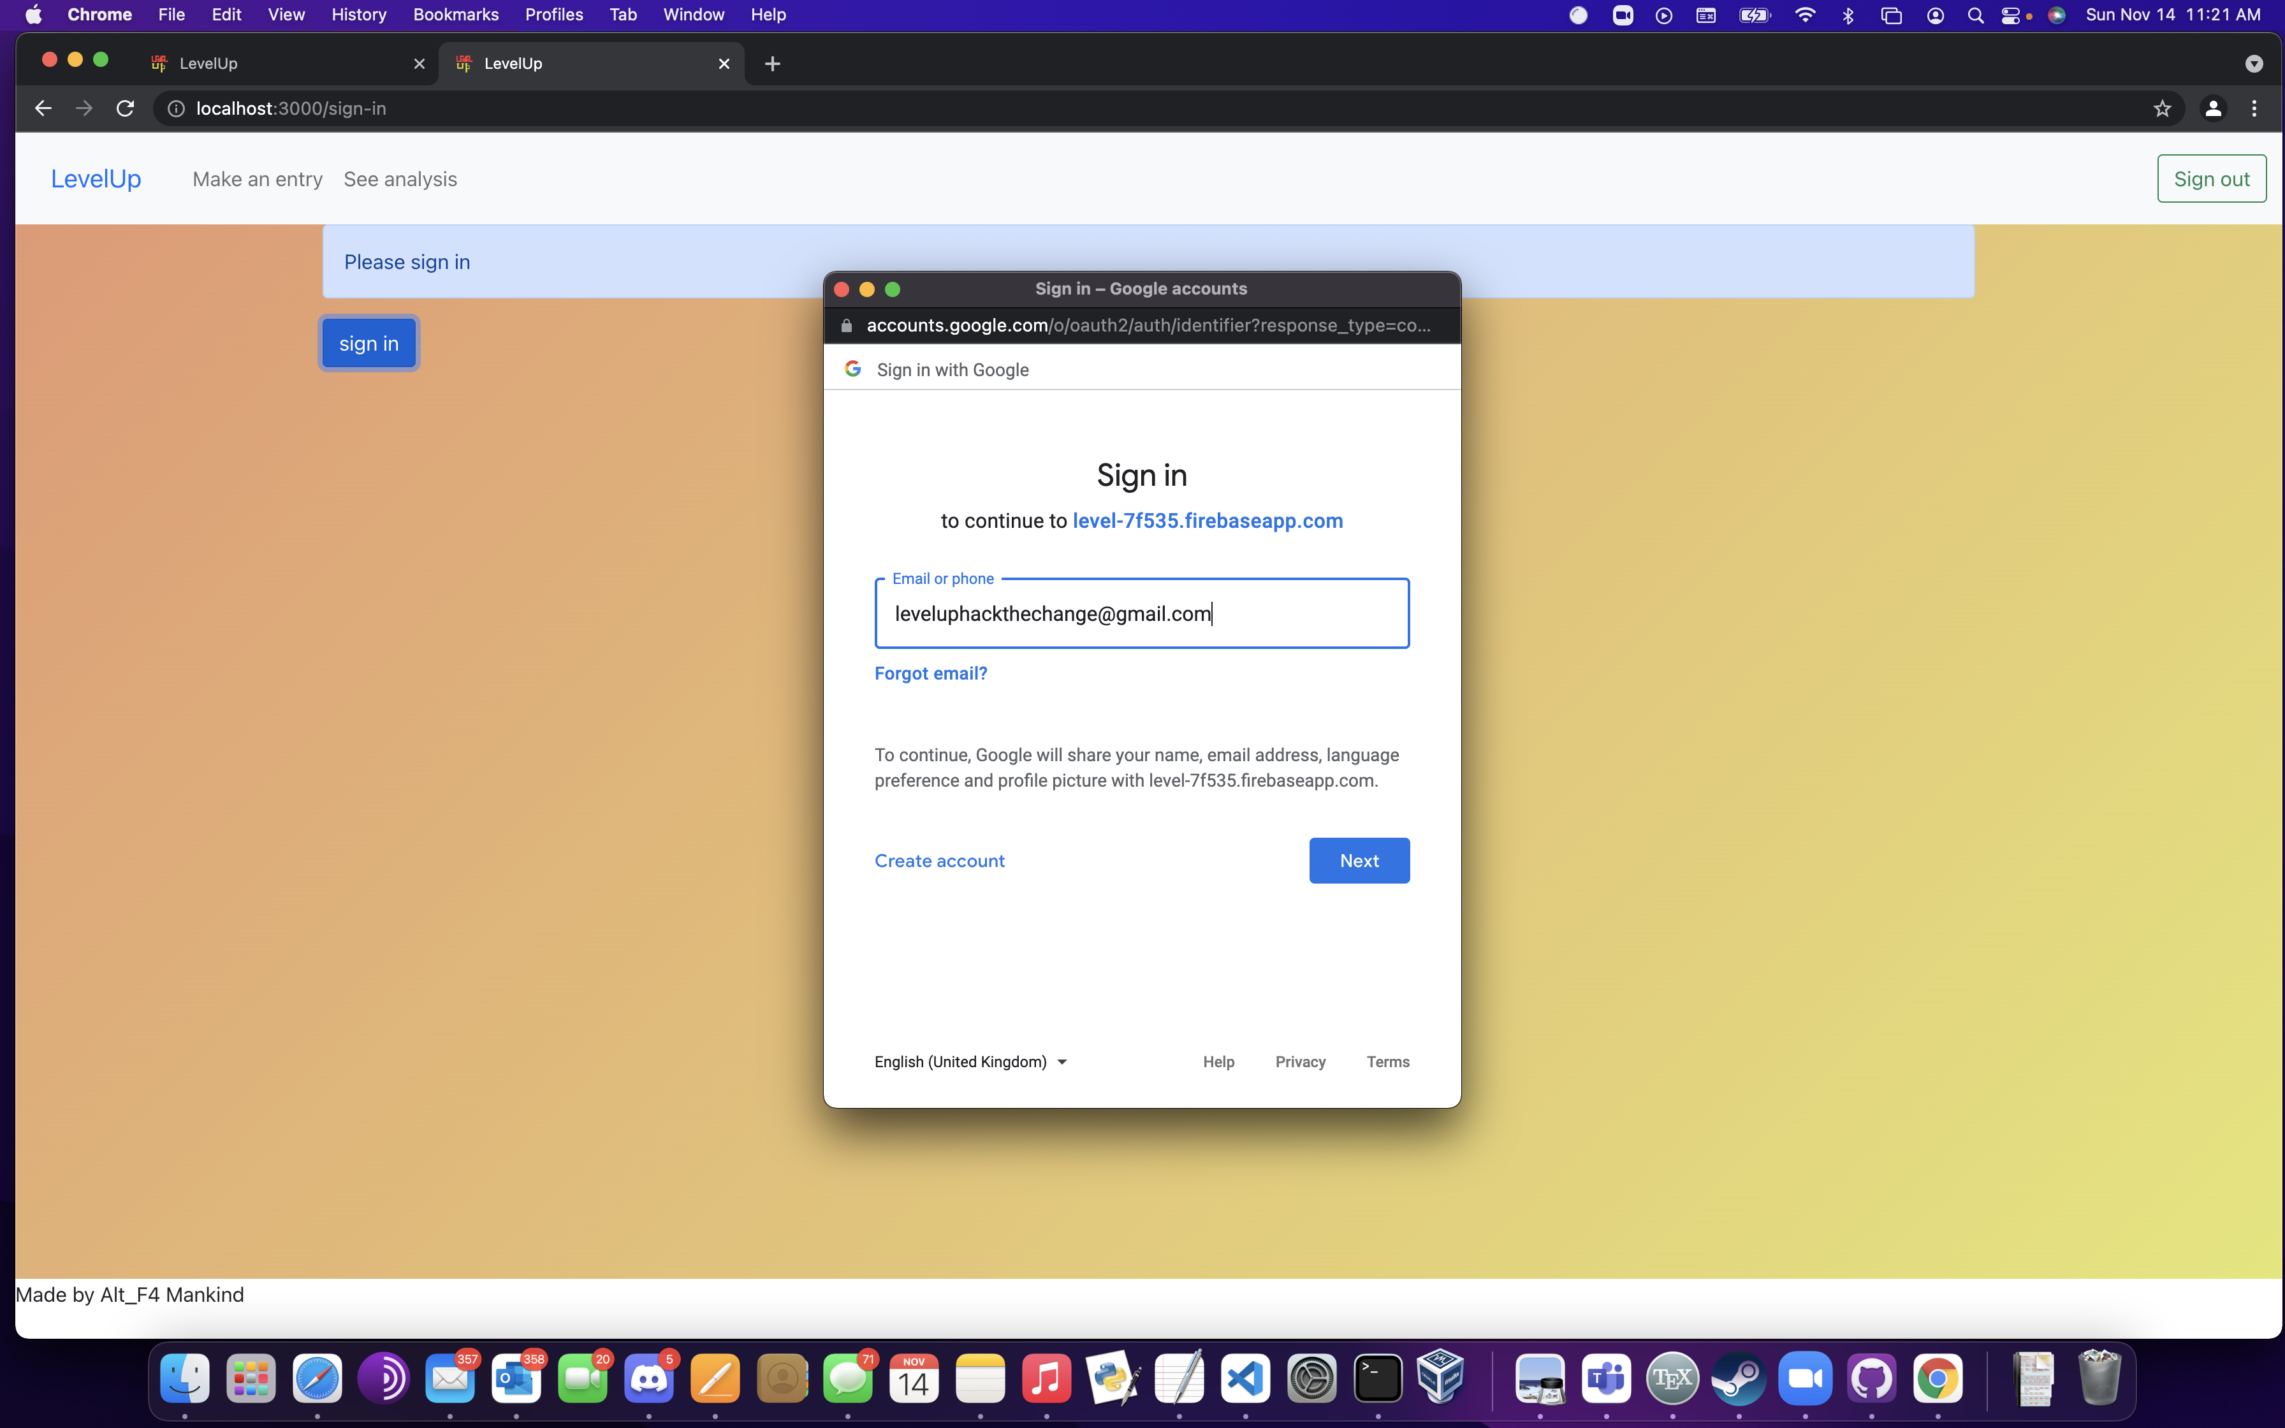The width and height of the screenshot is (2285, 1428).
Task: Expand the English (United Kingdom) language dropdown
Action: (970, 1061)
